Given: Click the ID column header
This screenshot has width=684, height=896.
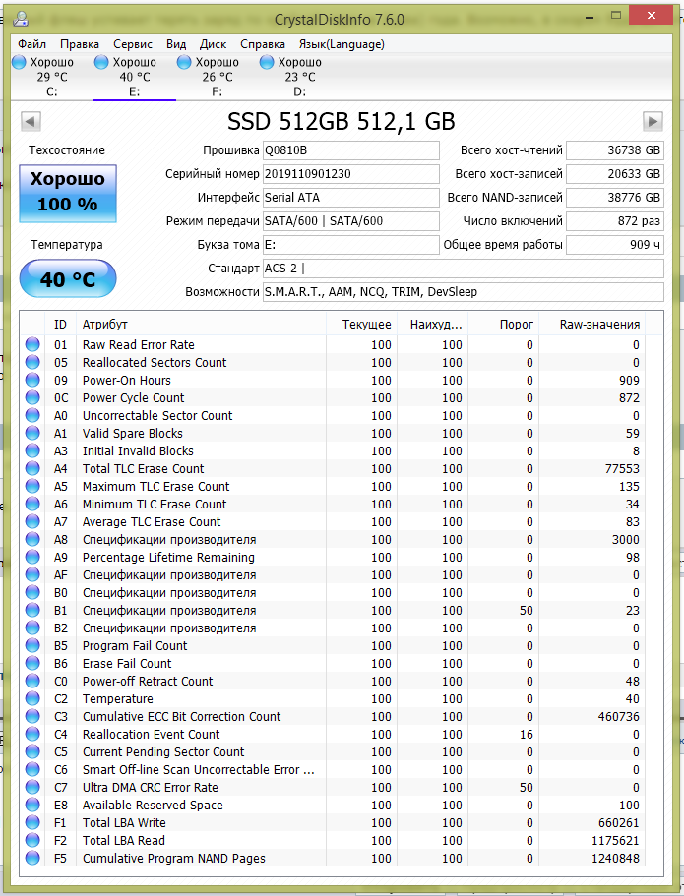Looking at the screenshot, I should pos(60,324).
